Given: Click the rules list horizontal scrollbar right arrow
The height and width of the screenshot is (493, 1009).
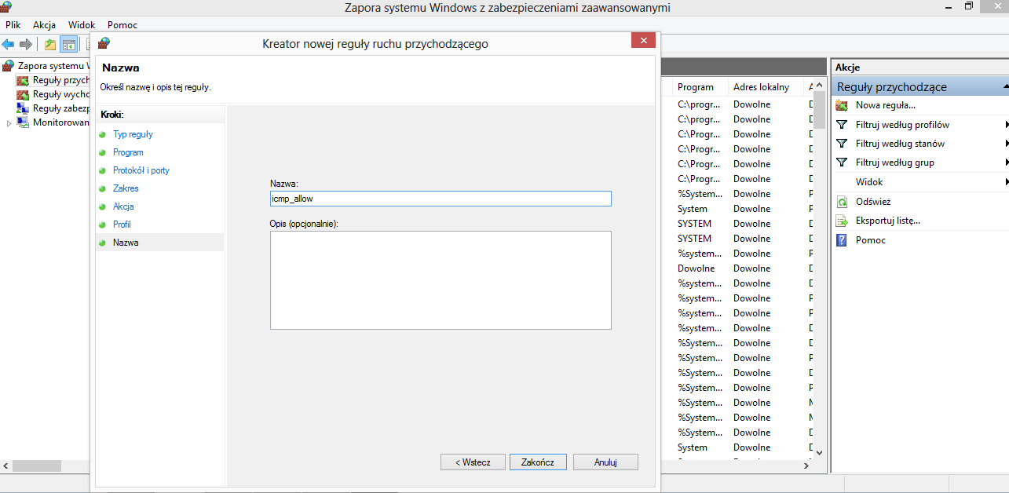Looking at the screenshot, I should pyautogui.click(x=805, y=466).
